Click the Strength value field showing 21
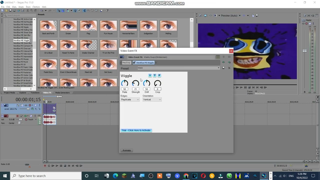This screenshot has width=320, height=180. coord(135,89)
